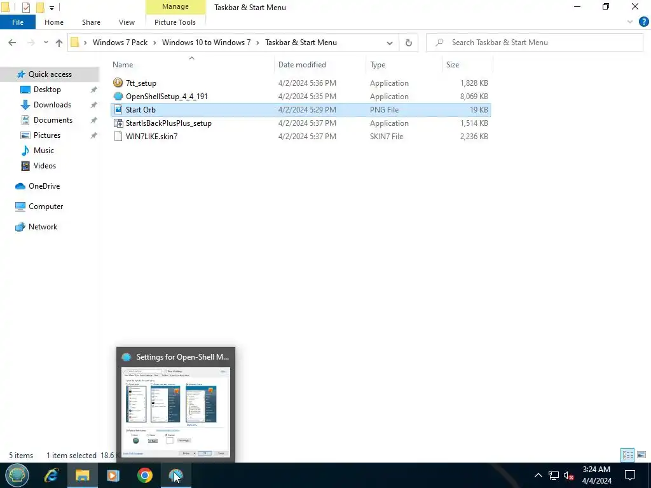Screen dimensions: 651x488
Task: Select Computer in navigation pane
Action: click(46, 207)
